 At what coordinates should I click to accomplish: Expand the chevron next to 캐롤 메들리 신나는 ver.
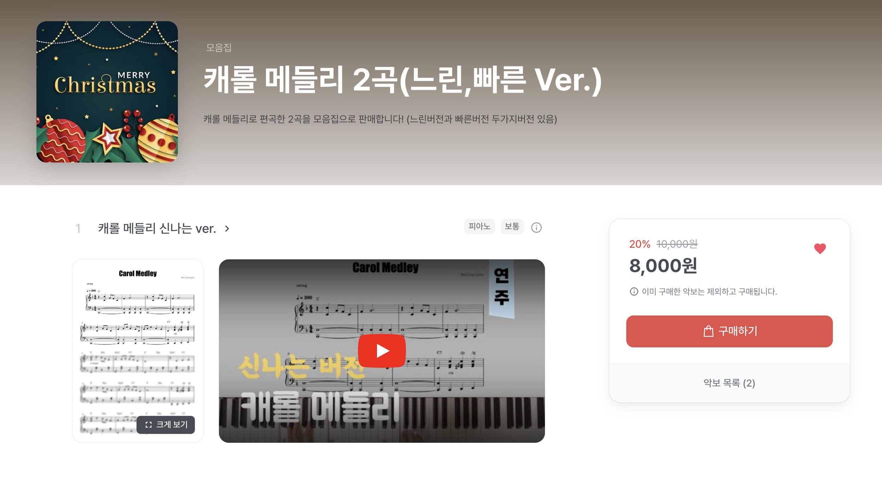(227, 229)
